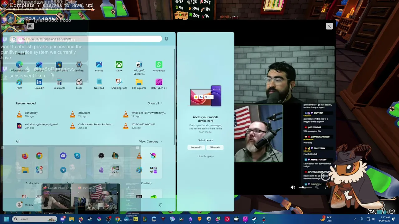
Task: Open Microsoft Edge from pinned apps
Action: click(x=19, y=67)
